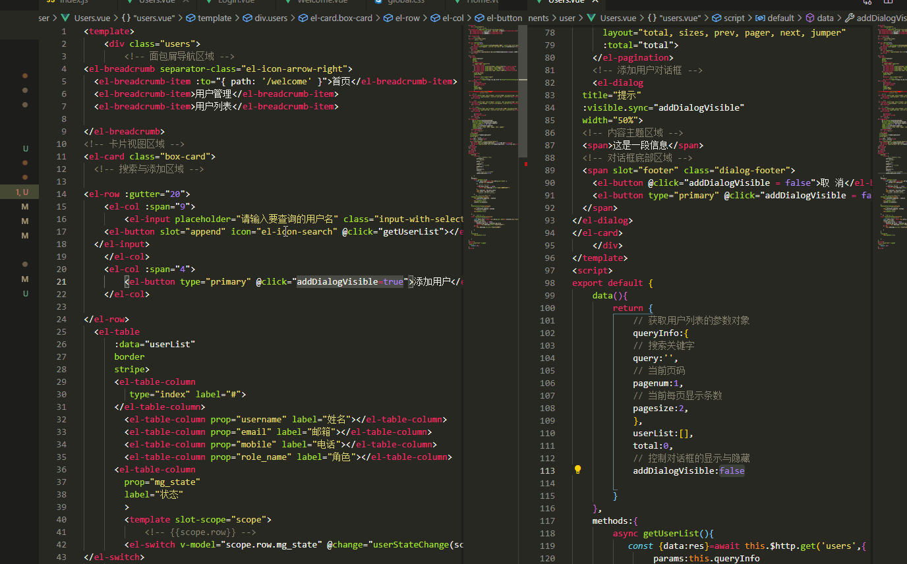Screen dimensions: 907x564
Task: Click '<el-card class="box-card">' on line 11
Action: click(x=150, y=156)
